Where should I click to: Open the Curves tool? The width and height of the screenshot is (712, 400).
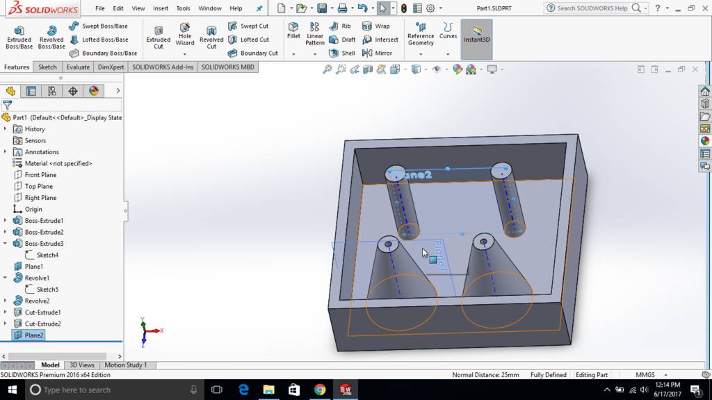pos(448,31)
